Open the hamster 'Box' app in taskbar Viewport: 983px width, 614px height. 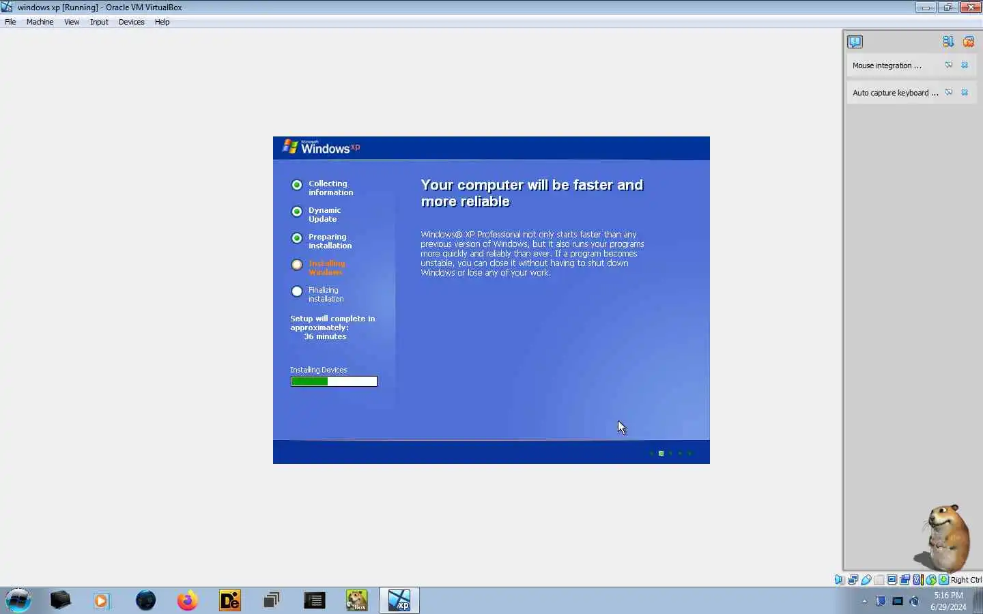click(356, 600)
